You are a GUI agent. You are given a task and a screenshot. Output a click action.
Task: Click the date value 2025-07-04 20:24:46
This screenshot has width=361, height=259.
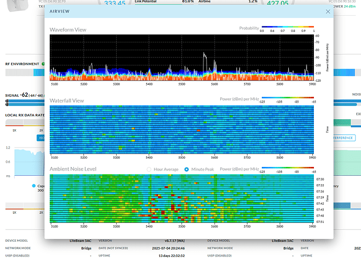point(168,249)
